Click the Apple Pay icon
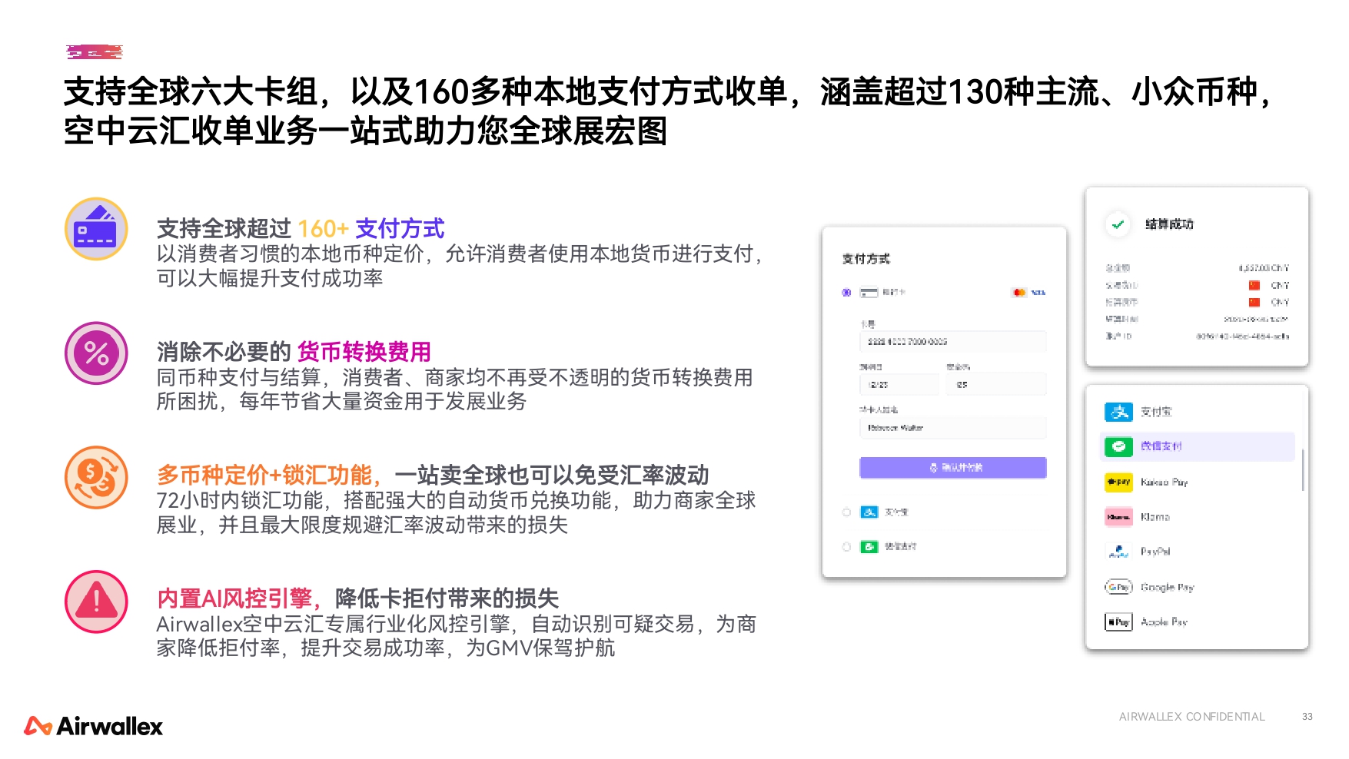1349x759 pixels. click(x=1118, y=621)
